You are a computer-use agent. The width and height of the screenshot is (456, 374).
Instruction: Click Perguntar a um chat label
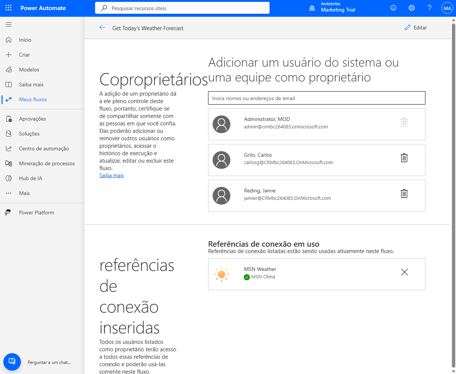click(x=49, y=362)
